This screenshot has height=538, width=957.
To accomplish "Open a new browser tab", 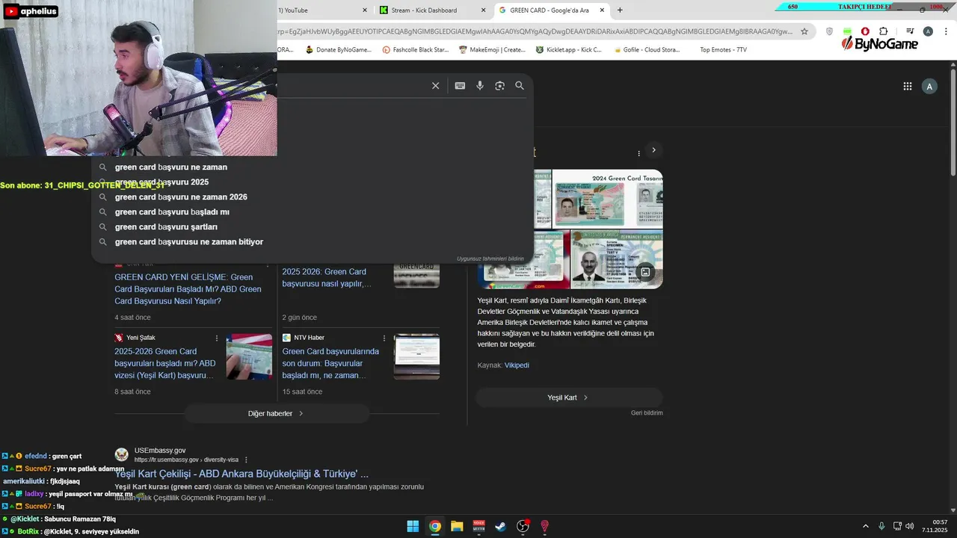I will (x=620, y=10).
